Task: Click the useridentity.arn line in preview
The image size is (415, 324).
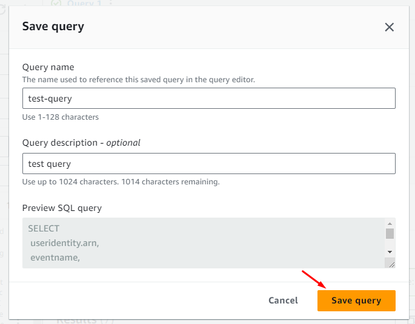Action: point(65,243)
